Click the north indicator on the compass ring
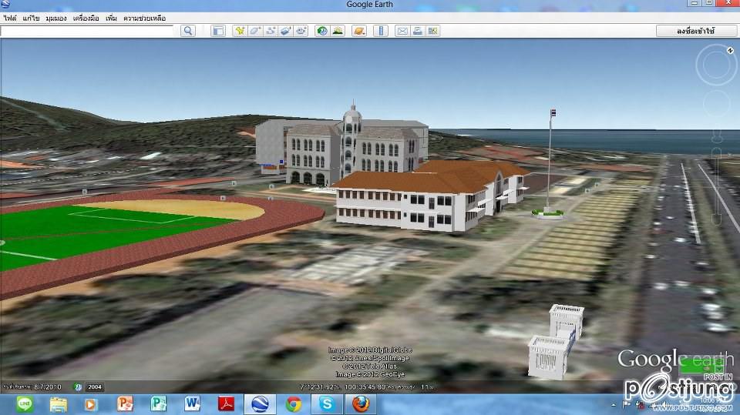This screenshot has height=415, width=740. (730, 51)
